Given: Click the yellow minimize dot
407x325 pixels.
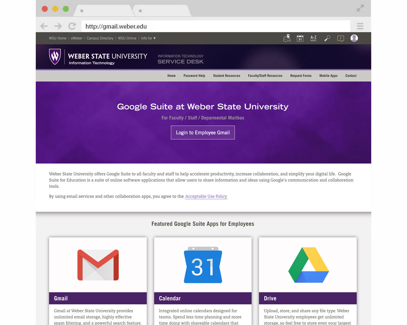Looking at the screenshot, I should [55, 9].
